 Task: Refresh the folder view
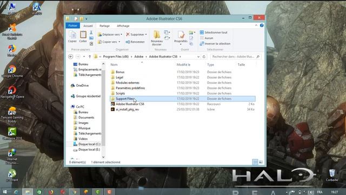[204, 56]
